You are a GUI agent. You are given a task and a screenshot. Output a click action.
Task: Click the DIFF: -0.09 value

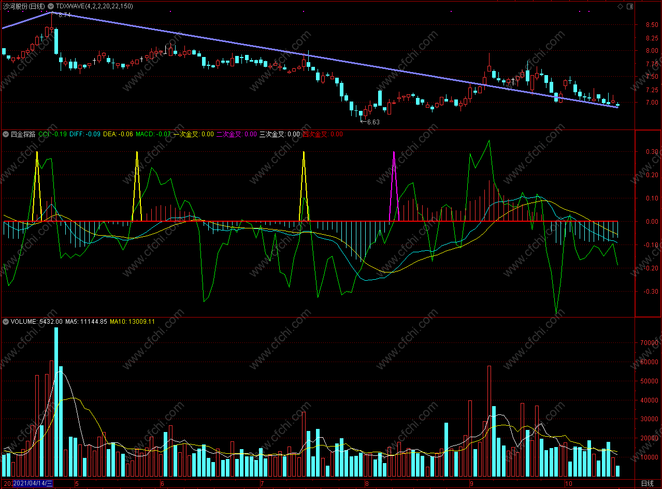[x=85, y=134]
